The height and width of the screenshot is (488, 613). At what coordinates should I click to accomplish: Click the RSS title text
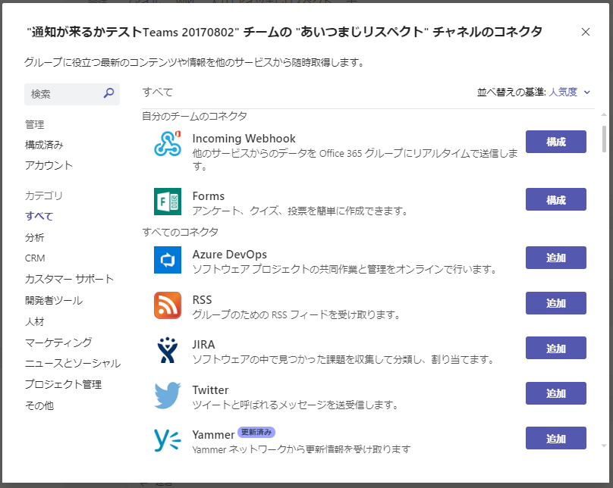pos(202,300)
